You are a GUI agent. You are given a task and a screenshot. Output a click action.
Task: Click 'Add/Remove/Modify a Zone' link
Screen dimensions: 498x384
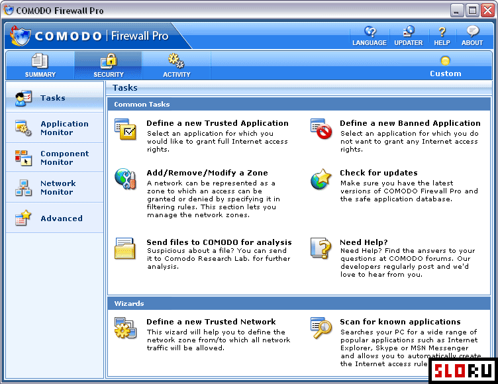(x=207, y=173)
